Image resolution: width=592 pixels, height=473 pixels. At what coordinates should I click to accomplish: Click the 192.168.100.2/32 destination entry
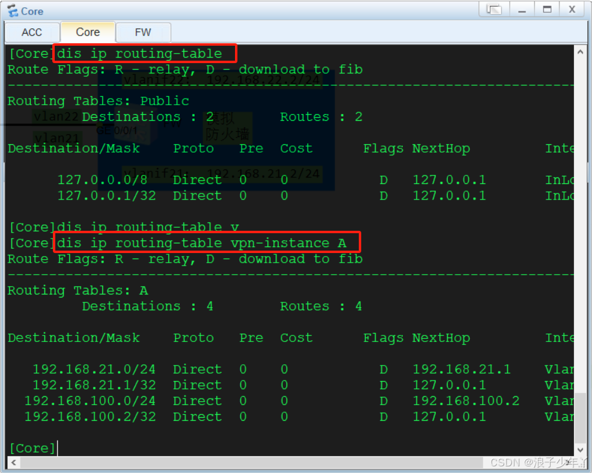pos(90,417)
